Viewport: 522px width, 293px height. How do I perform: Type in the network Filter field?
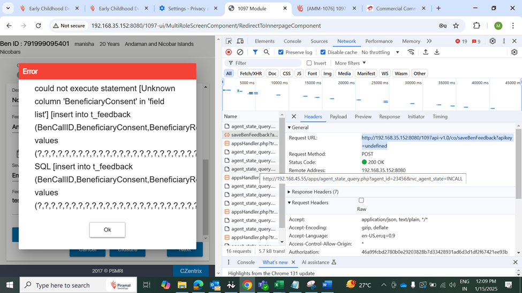point(268,63)
